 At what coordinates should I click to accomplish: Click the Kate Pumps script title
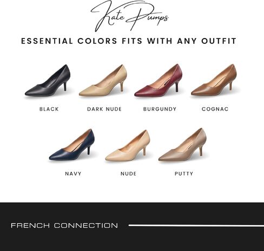tap(129, 16)
